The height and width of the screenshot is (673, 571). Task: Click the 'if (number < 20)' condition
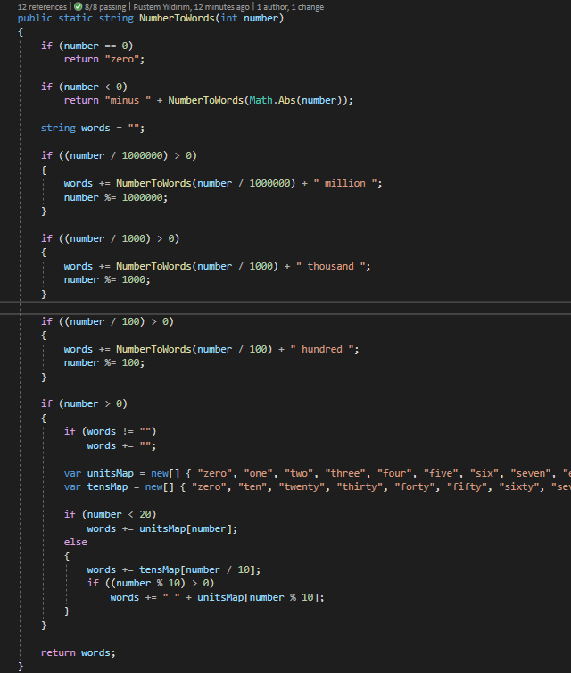(111, 514)
